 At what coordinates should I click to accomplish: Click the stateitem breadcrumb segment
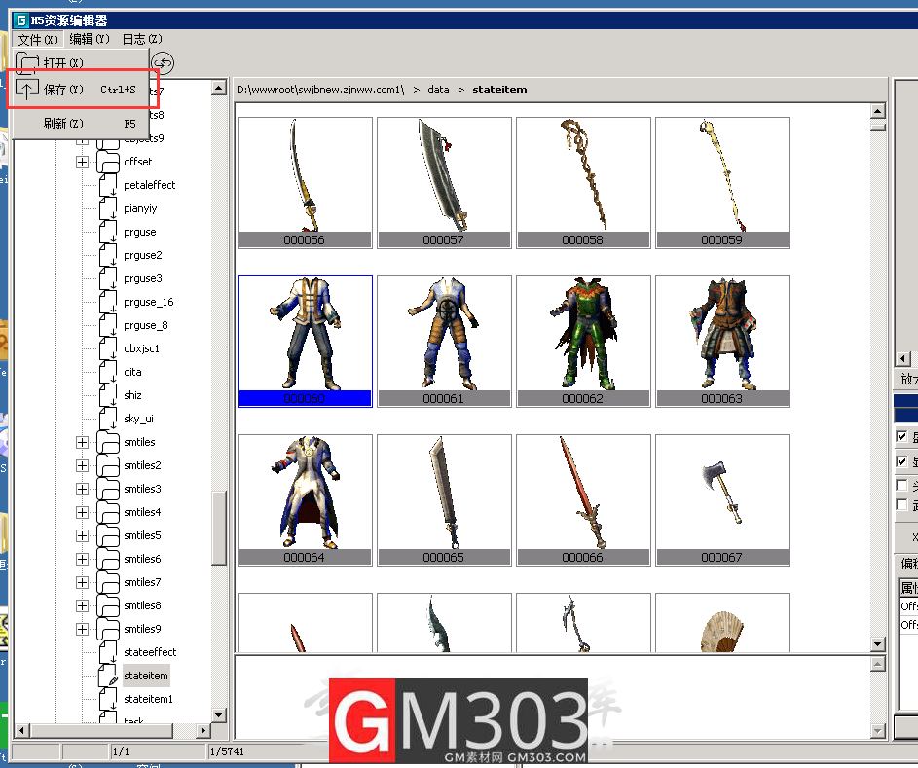(499, 90)
